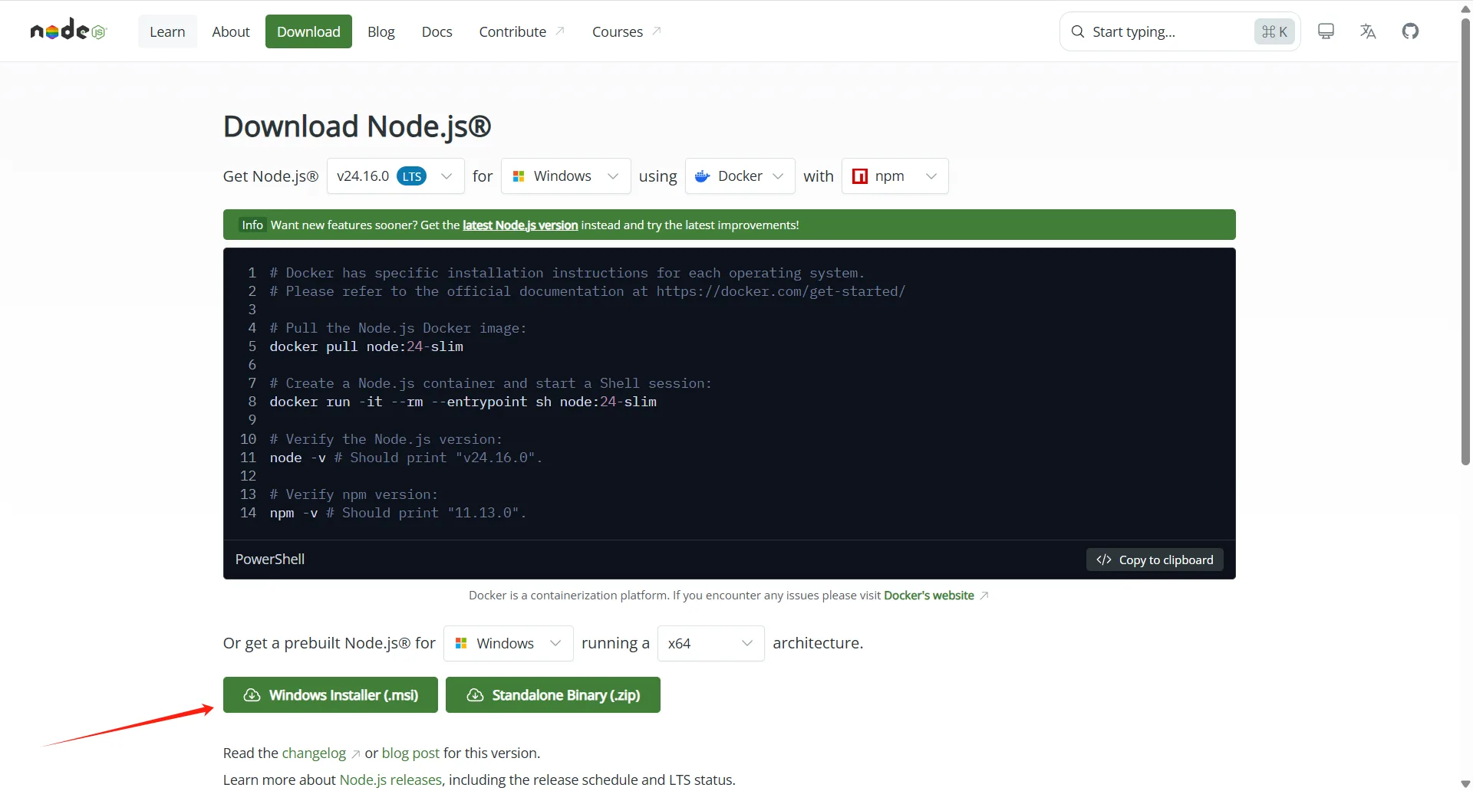Go to the Blog nav item

click(381, 31)
